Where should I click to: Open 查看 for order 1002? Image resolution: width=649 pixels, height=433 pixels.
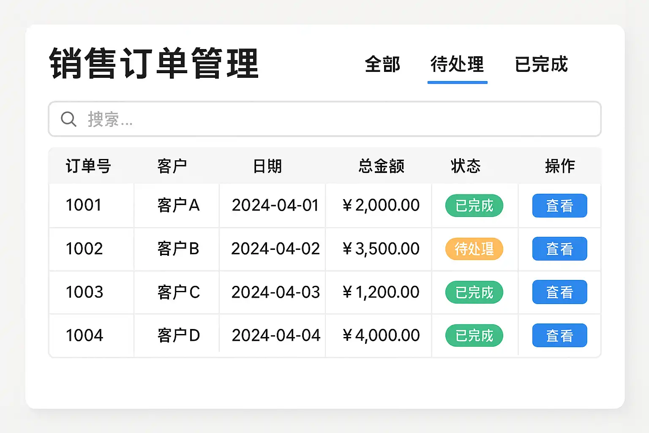(x=559, y=249)
